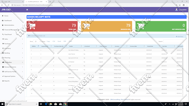
Task: Click cart icon on Invoiced GRN card
Action: [86, 26]
